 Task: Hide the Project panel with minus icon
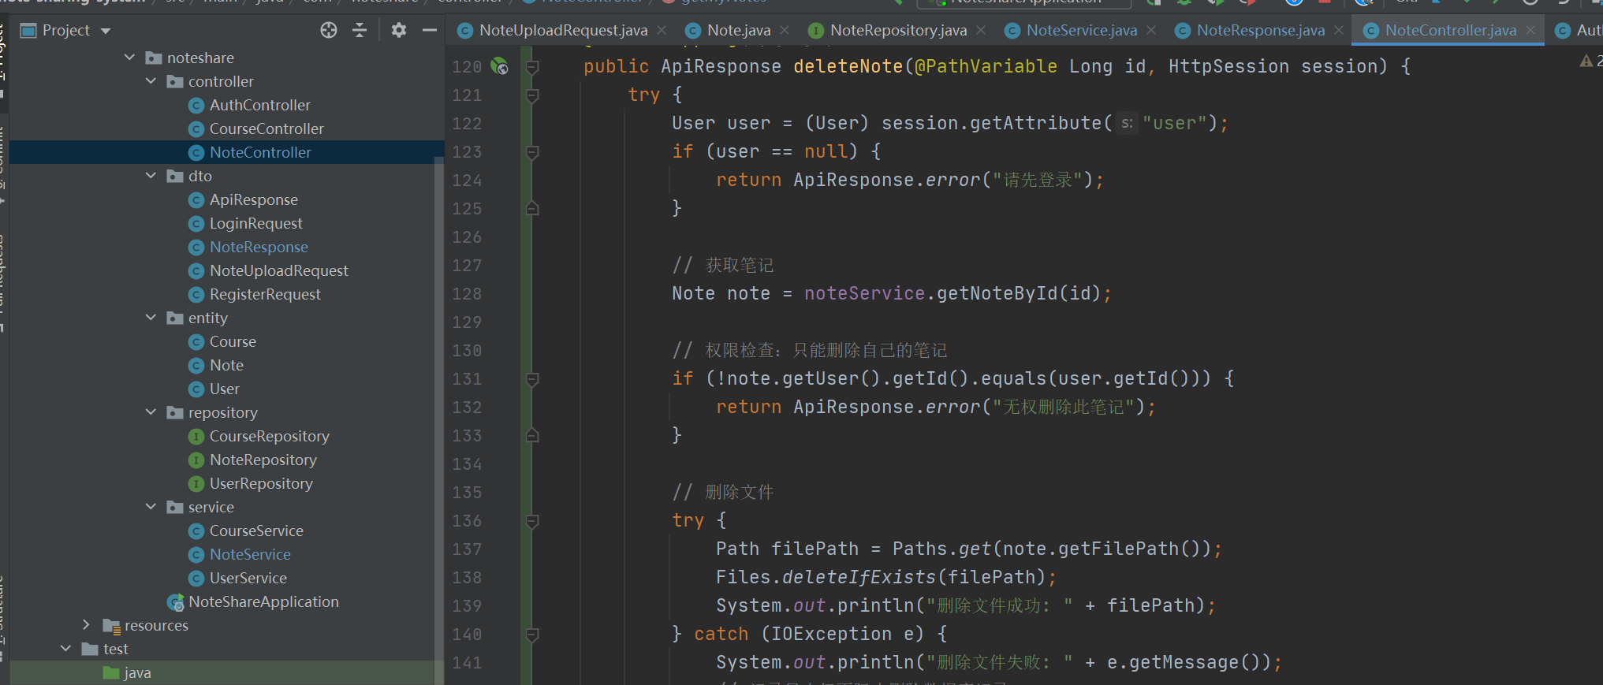click(430, 30)
